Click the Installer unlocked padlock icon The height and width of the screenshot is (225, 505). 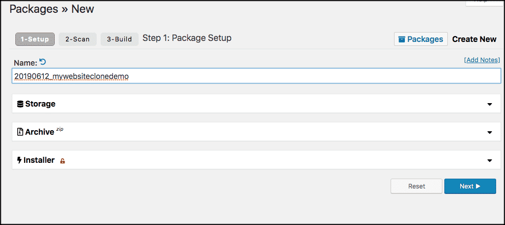[62, 161]
